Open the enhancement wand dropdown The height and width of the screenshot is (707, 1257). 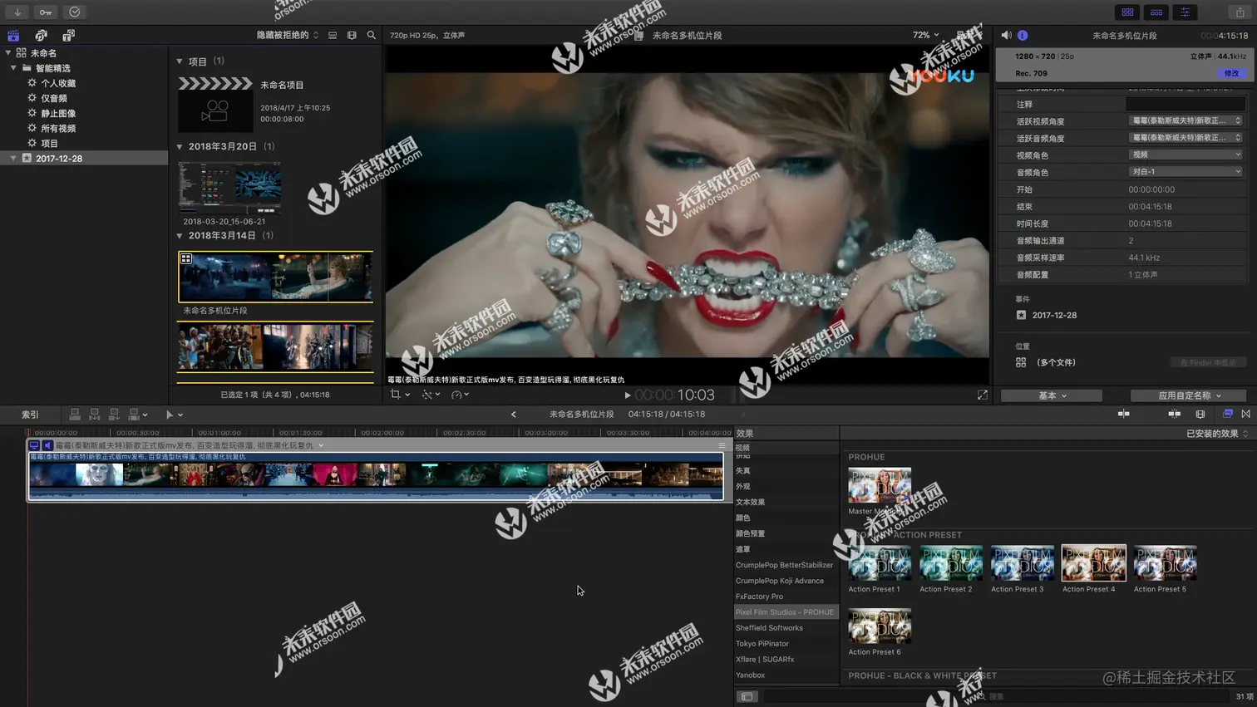431,395
